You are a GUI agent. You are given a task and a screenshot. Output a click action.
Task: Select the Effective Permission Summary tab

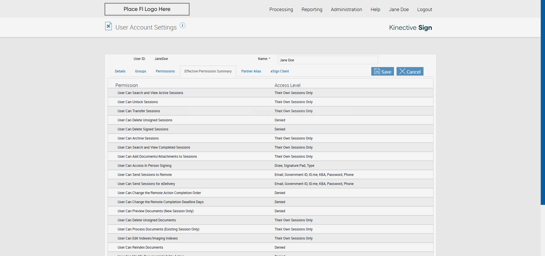pyautogui.click(x=208, y=71)
